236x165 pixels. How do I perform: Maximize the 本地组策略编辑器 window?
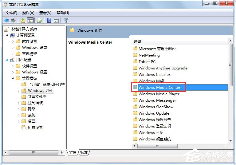(215, 3)
